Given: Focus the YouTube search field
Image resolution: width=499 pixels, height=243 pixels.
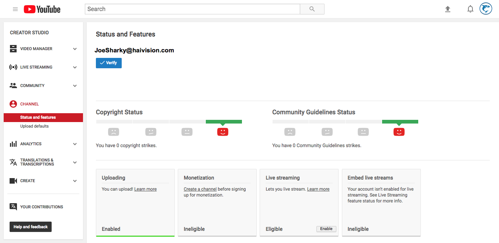Looking at the screenshot, I should 192,9.
